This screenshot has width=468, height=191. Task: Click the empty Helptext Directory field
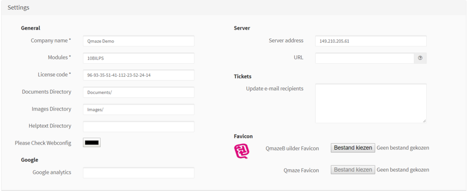139,126
